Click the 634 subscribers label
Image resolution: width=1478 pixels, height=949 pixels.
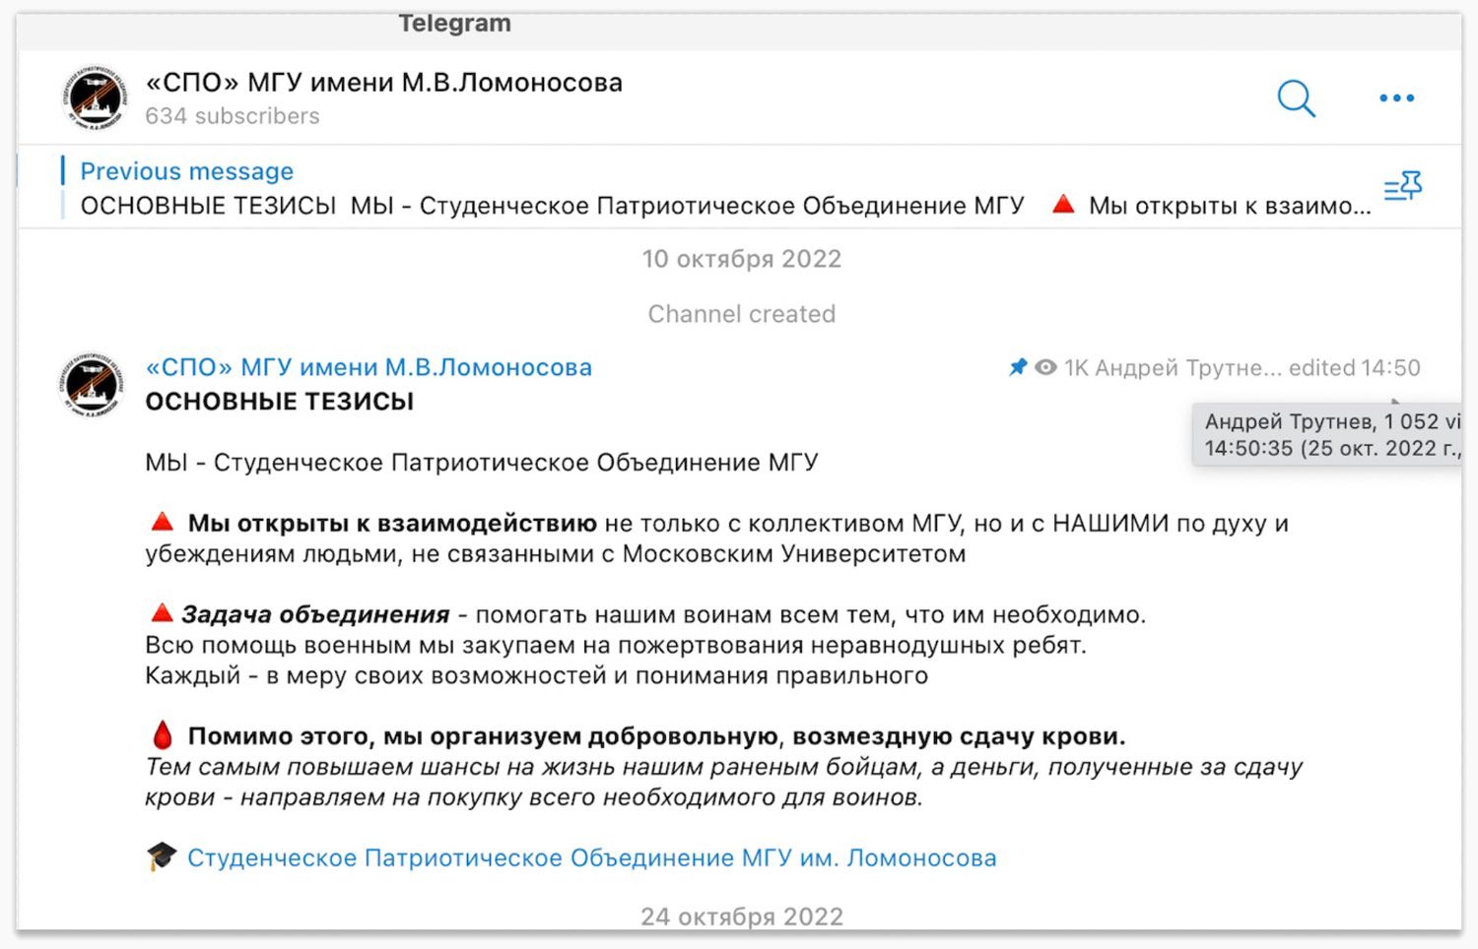tap(233, 116)
